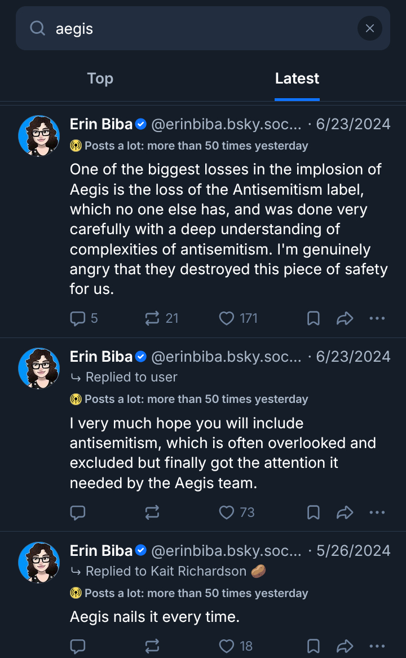Reply to the Antisemitism label loss post
The height and width of the screenshot is (658, 406).
pyautogui.click(x=77, y=318)
